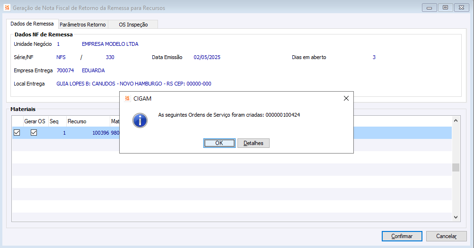Click the up arrow of the materials scrollbar

(456, 120)
